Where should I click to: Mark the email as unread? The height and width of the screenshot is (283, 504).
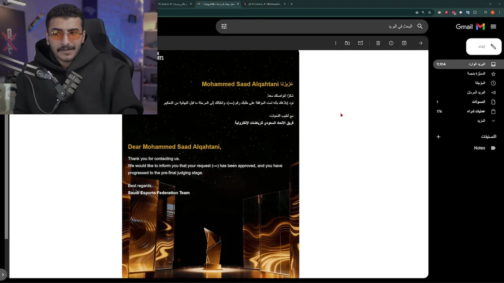[360, 43]
